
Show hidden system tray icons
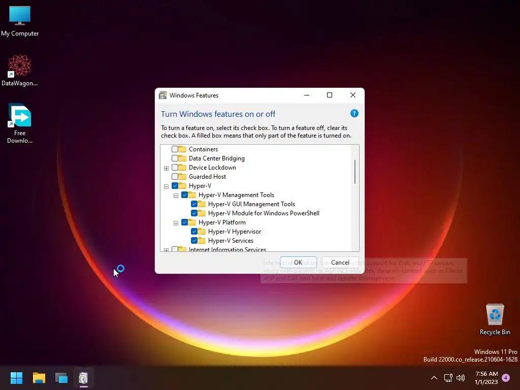click(434, 378)
